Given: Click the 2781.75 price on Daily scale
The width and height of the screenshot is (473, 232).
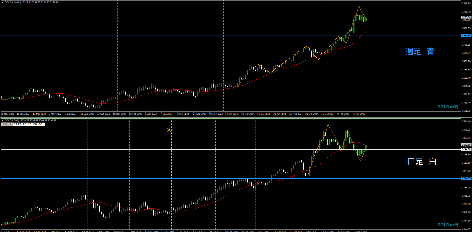Looking at the screenshot, I should coord(466,196).
